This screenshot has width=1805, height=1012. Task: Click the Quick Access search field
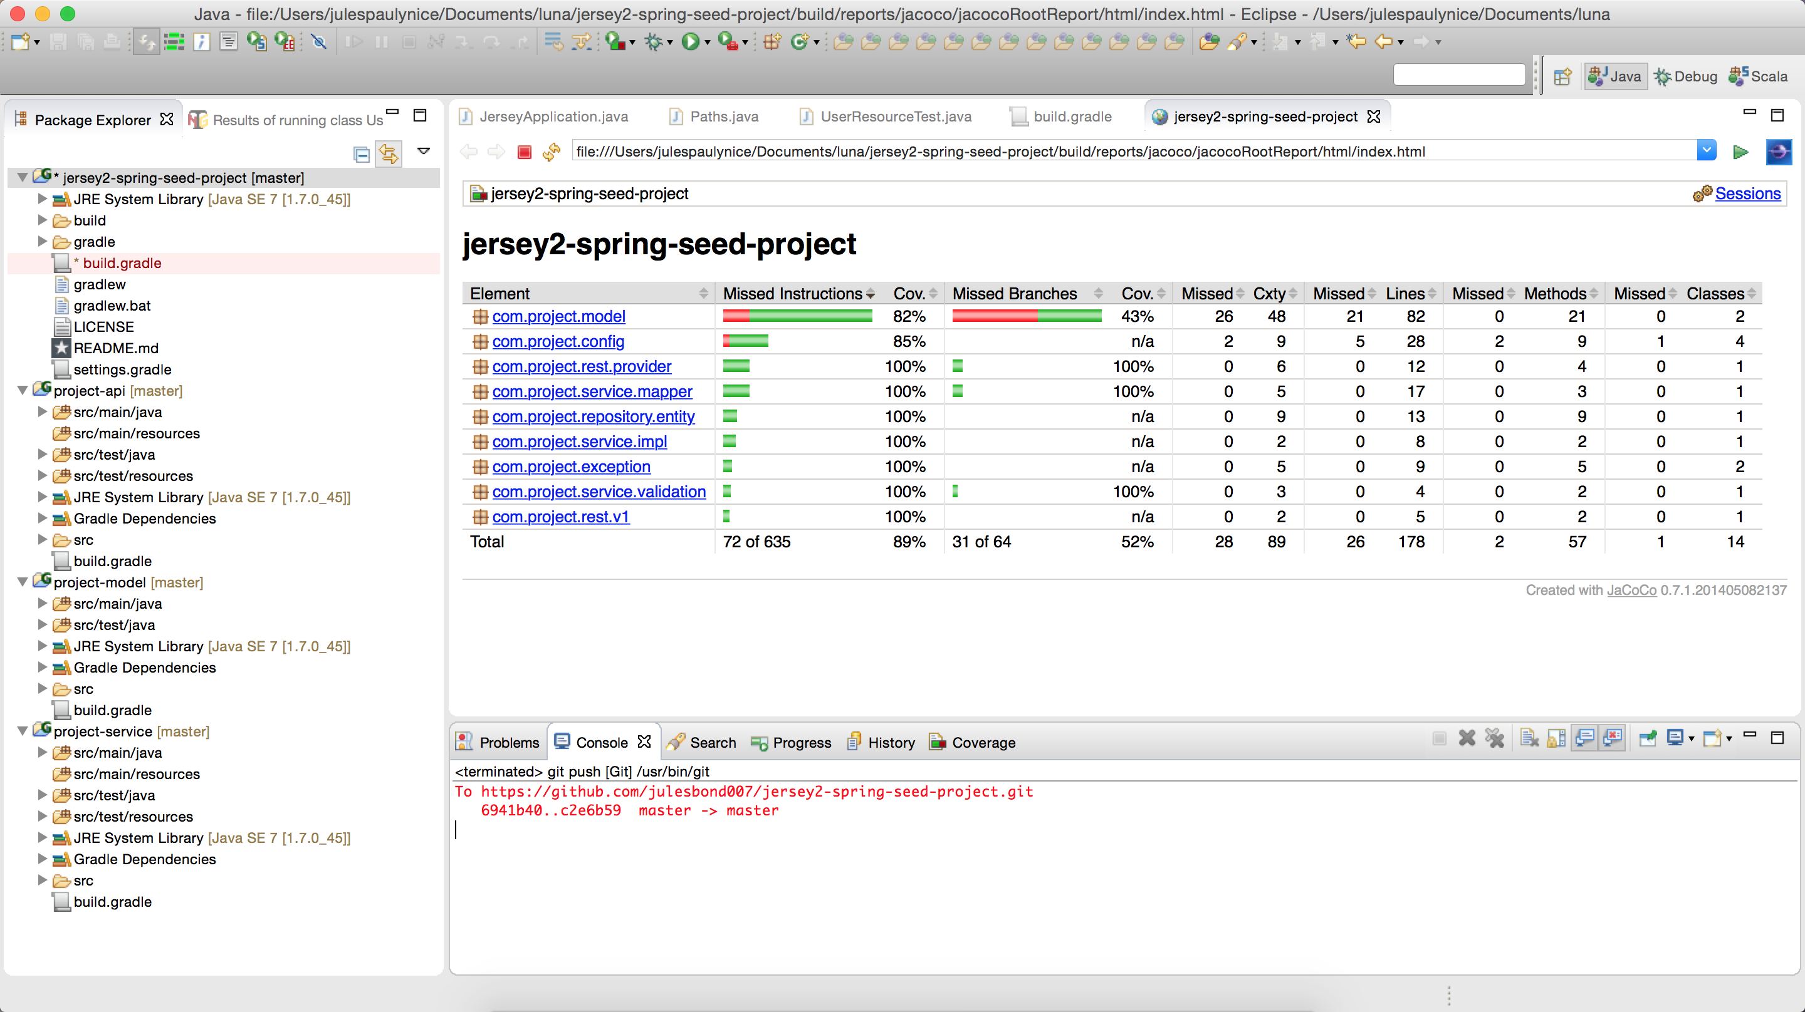tap(1459, 76)
